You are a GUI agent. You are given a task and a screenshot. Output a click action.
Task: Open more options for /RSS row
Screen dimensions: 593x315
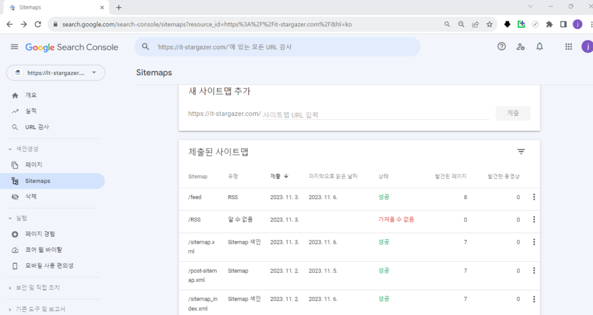point(534,219)
